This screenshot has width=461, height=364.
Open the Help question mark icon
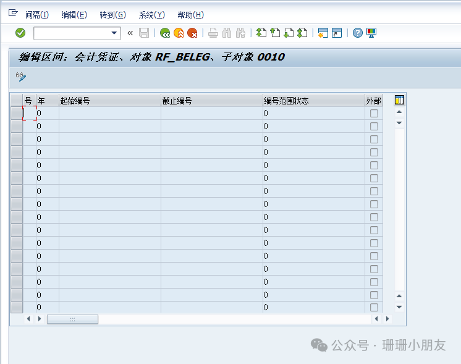358,33
